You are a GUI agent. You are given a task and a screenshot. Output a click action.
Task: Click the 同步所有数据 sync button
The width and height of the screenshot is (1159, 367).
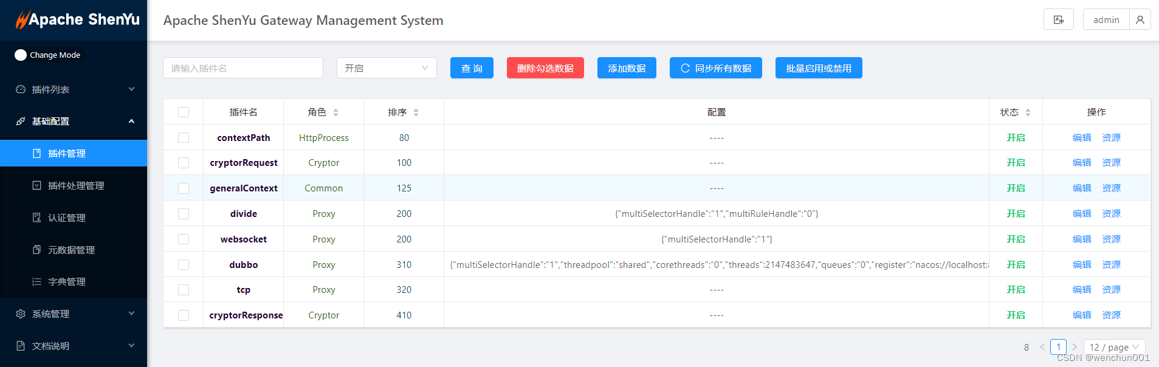point(716,68)
